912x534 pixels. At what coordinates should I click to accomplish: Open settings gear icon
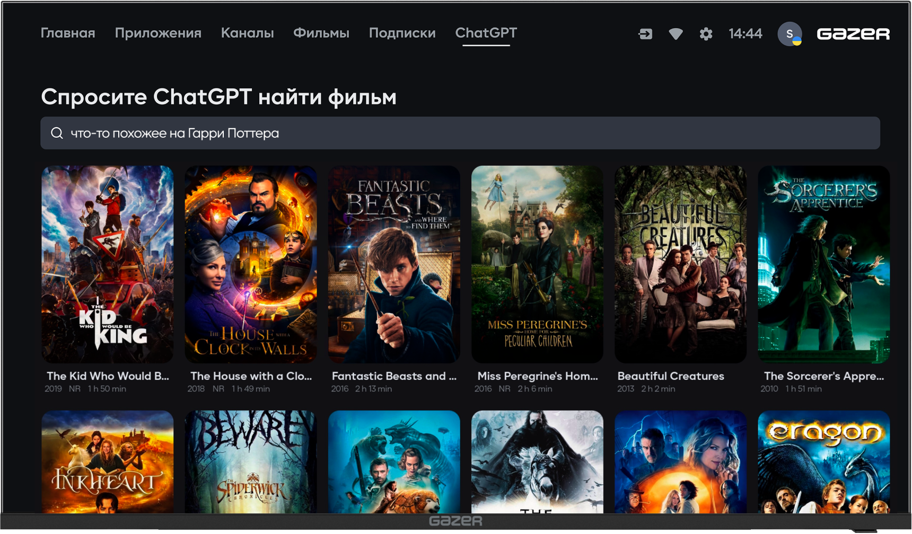706,34
